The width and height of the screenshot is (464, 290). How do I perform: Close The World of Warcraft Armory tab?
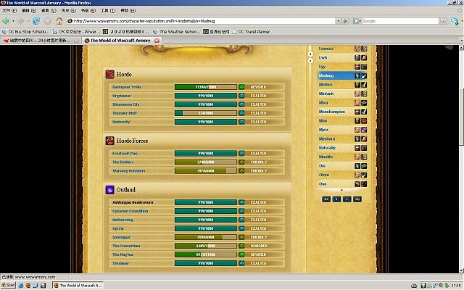pos(157,41)
